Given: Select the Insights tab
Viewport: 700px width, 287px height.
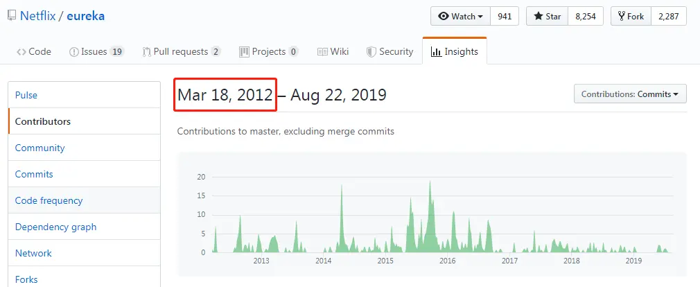Looking at the screenshot, I should pos(455,51).
